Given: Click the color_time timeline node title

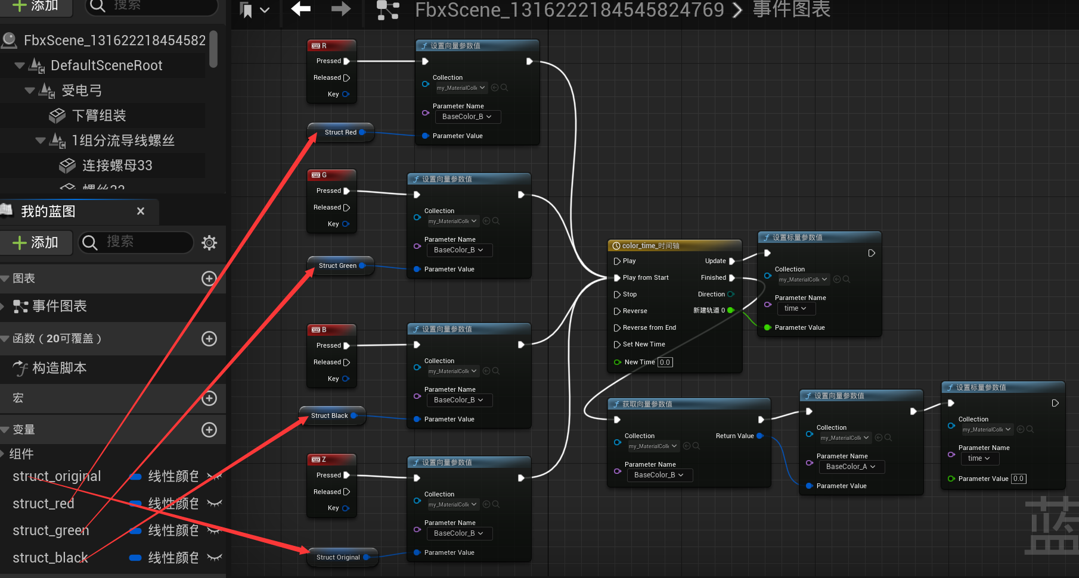Looking at the screenshot, I should tap(650, 245).
